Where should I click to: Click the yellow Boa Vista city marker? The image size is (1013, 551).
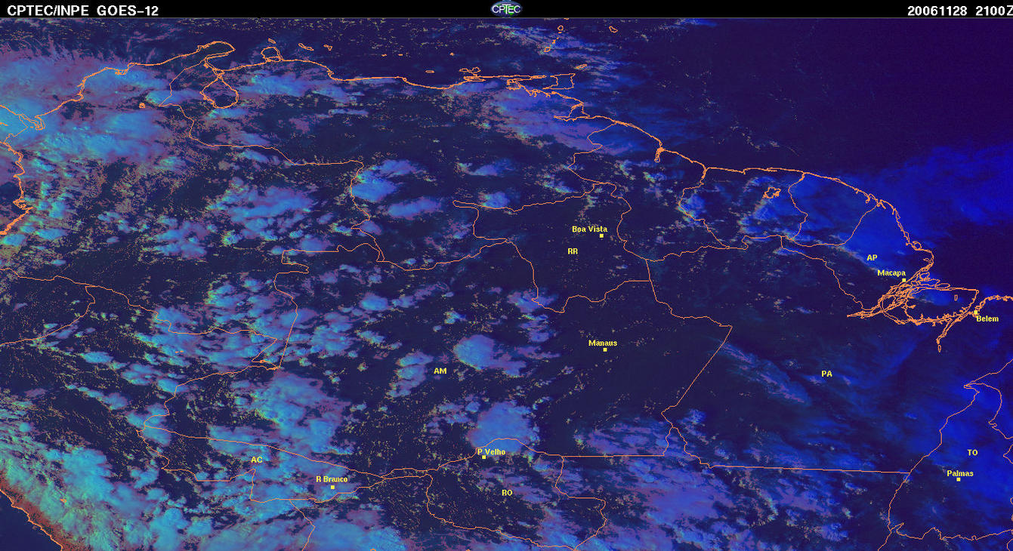click(x=601, y=236)
